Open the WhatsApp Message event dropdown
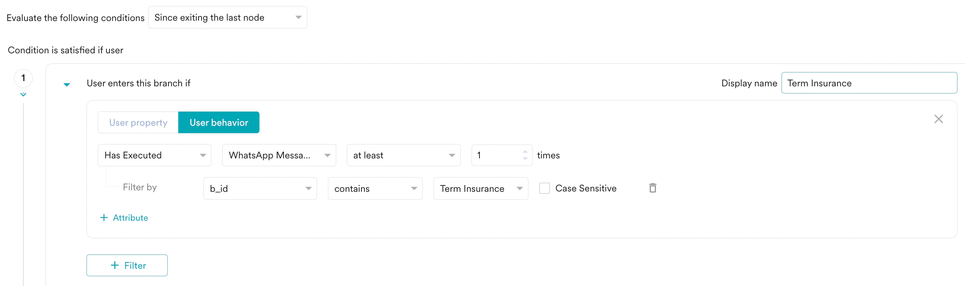This screenshot has width=965, height=286. 279,155
